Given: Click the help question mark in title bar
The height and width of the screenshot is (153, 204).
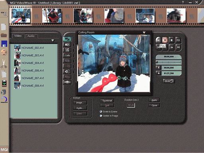Looking at the screenshot, I should tap(183, 2).
